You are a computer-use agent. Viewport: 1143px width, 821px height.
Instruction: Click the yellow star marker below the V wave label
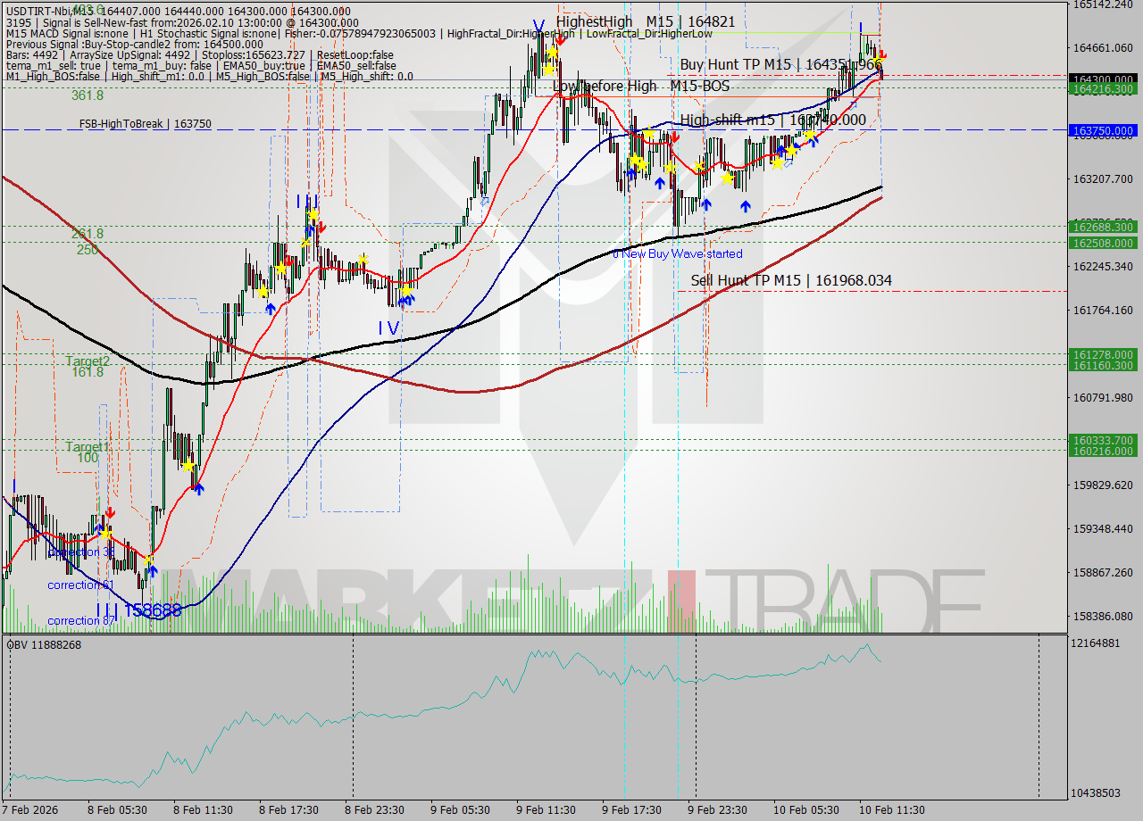pyautogui.click(x=553, y=52)
